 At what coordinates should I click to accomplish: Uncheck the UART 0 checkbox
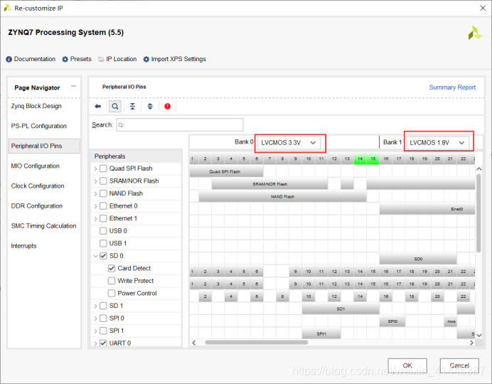tap(103, 343)
